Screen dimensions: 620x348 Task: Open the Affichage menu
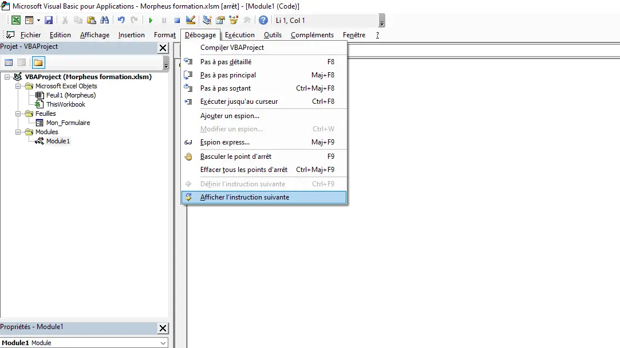[94, 35]
